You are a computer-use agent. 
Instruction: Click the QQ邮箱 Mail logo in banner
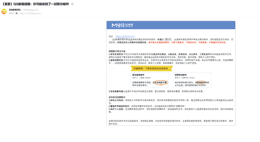tap(122, 25)
